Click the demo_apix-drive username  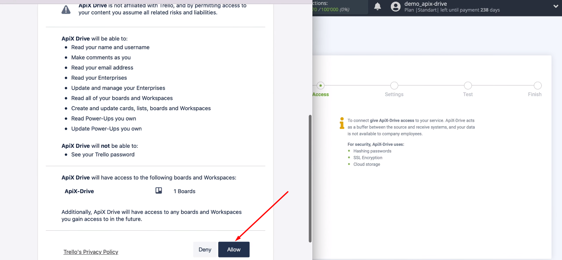(x=426, y=4)
